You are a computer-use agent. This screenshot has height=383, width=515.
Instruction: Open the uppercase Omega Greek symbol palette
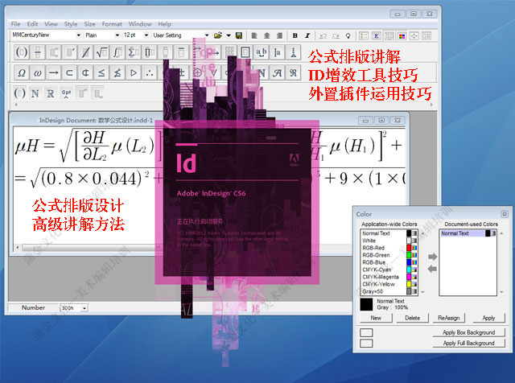tap(22, 72)
